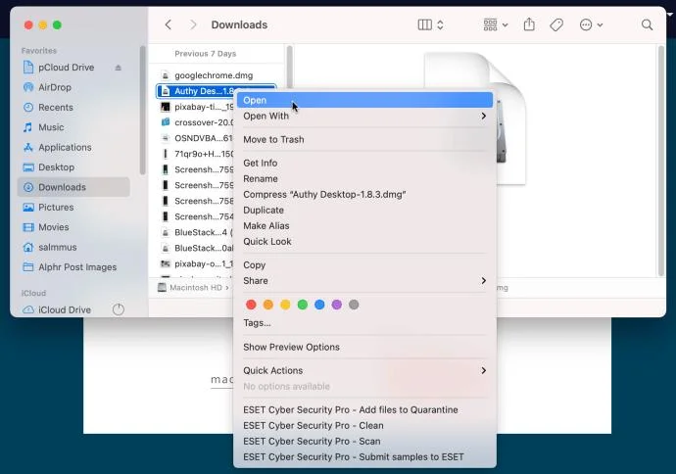Select Downloads in the sidebar
The image size is (676, 474).
coord(73,187)
